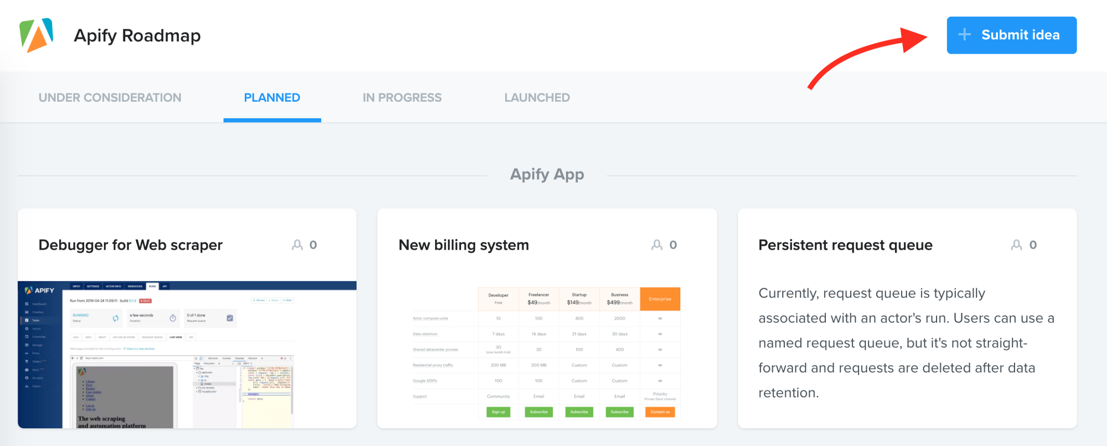1107x446 pixels.
Task: Click the Apify App section heading
Action: pyautogui.click(x=547, y=175)
